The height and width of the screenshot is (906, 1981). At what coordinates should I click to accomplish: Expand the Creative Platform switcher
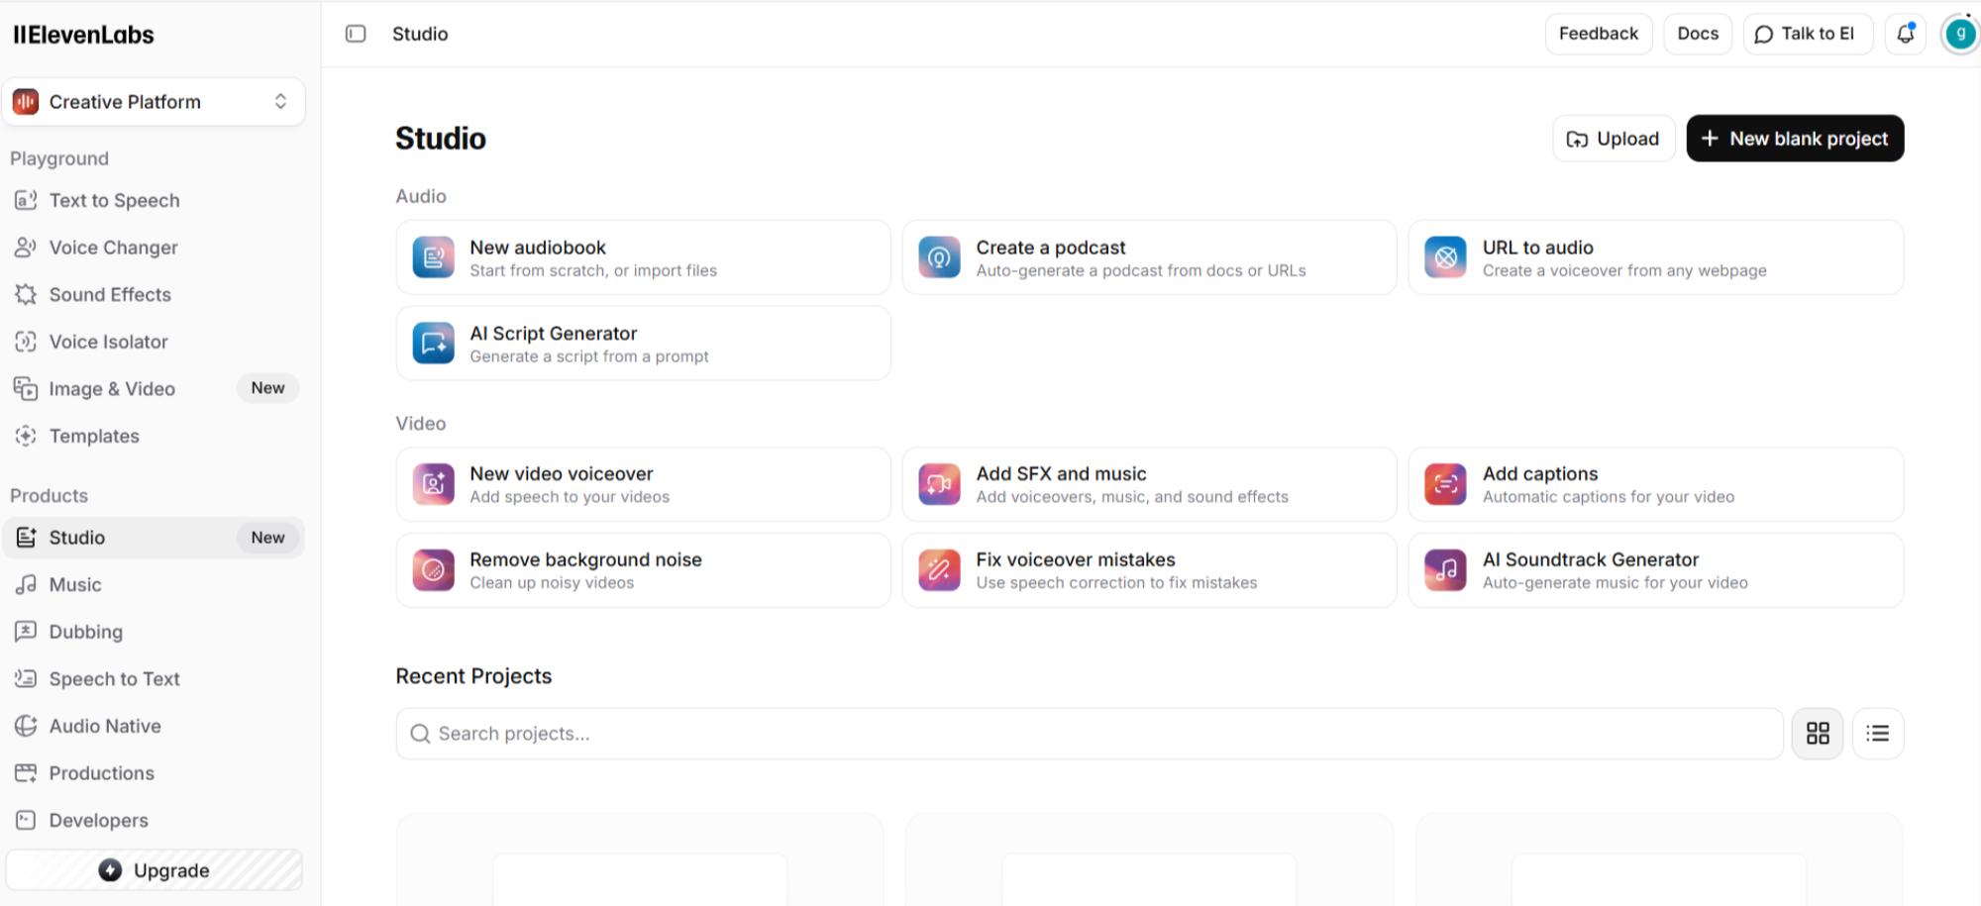[x=154, y=102]
